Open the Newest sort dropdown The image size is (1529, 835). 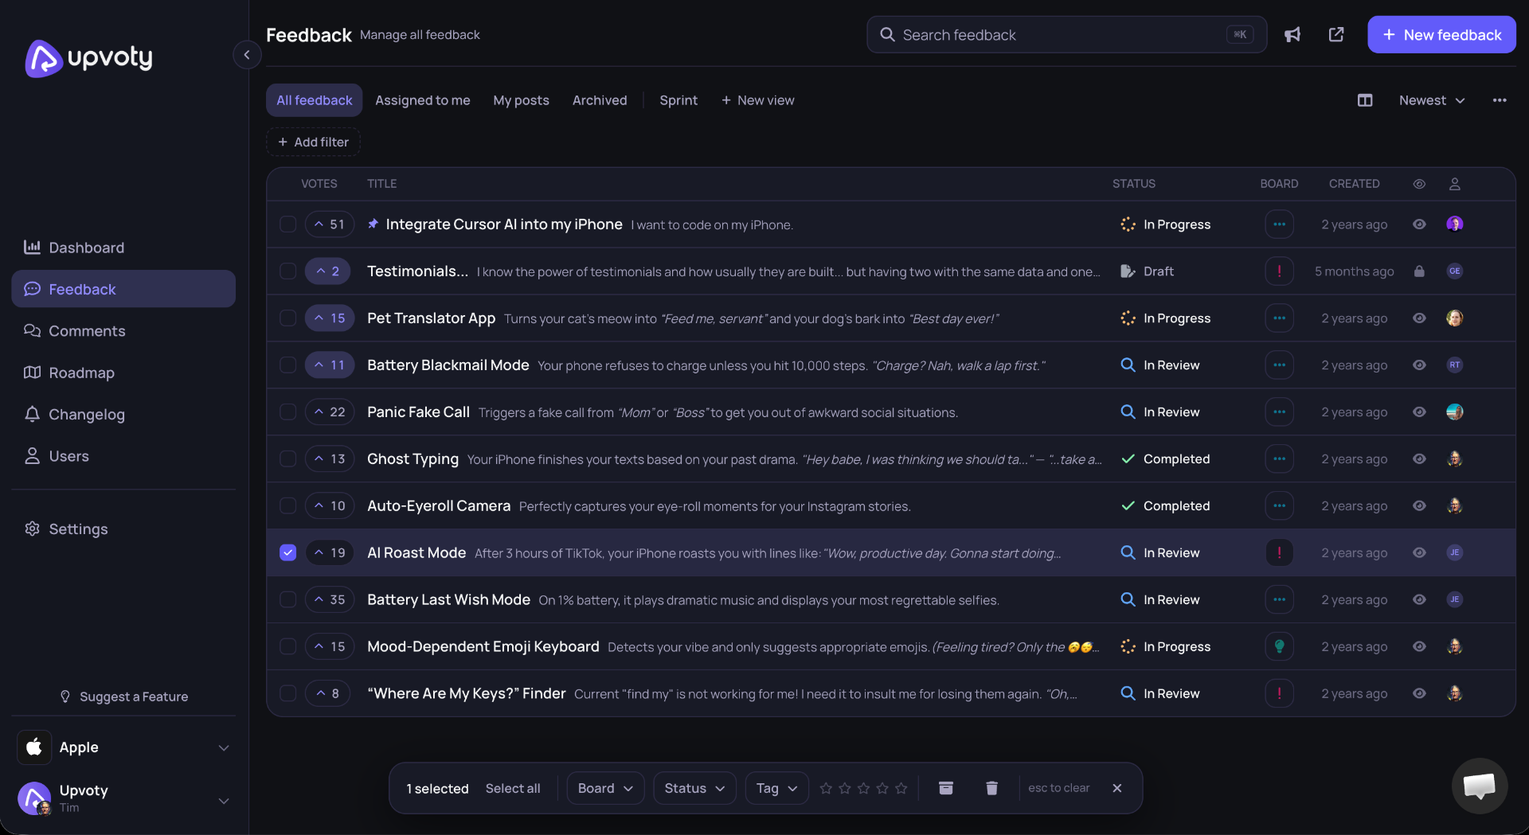[x=1432, y=100]
